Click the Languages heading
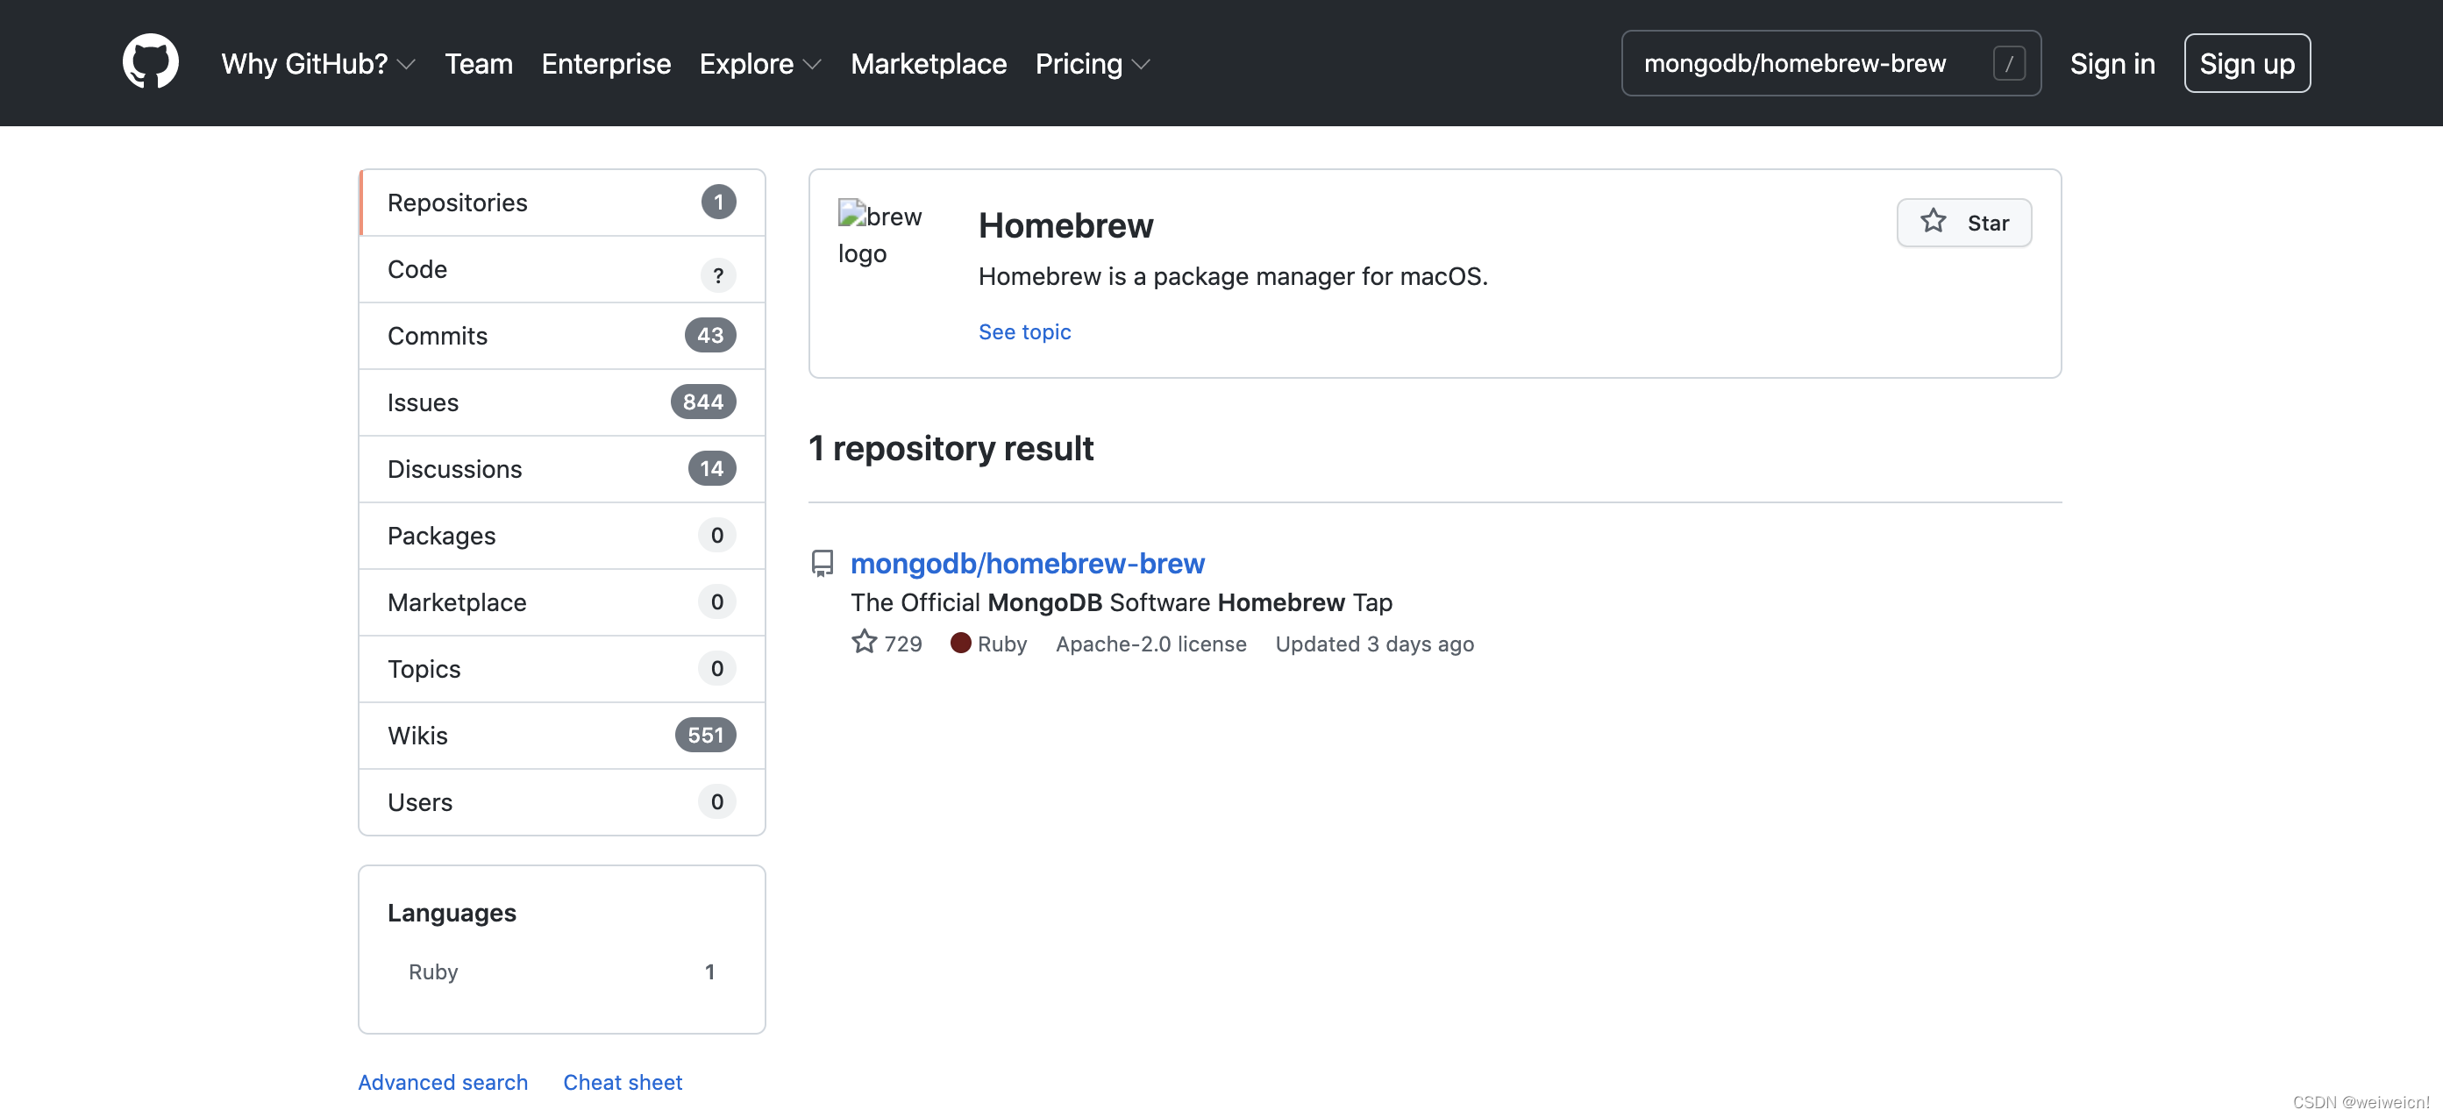This screenshot has width=2443, height=1117. click(452, 912)
